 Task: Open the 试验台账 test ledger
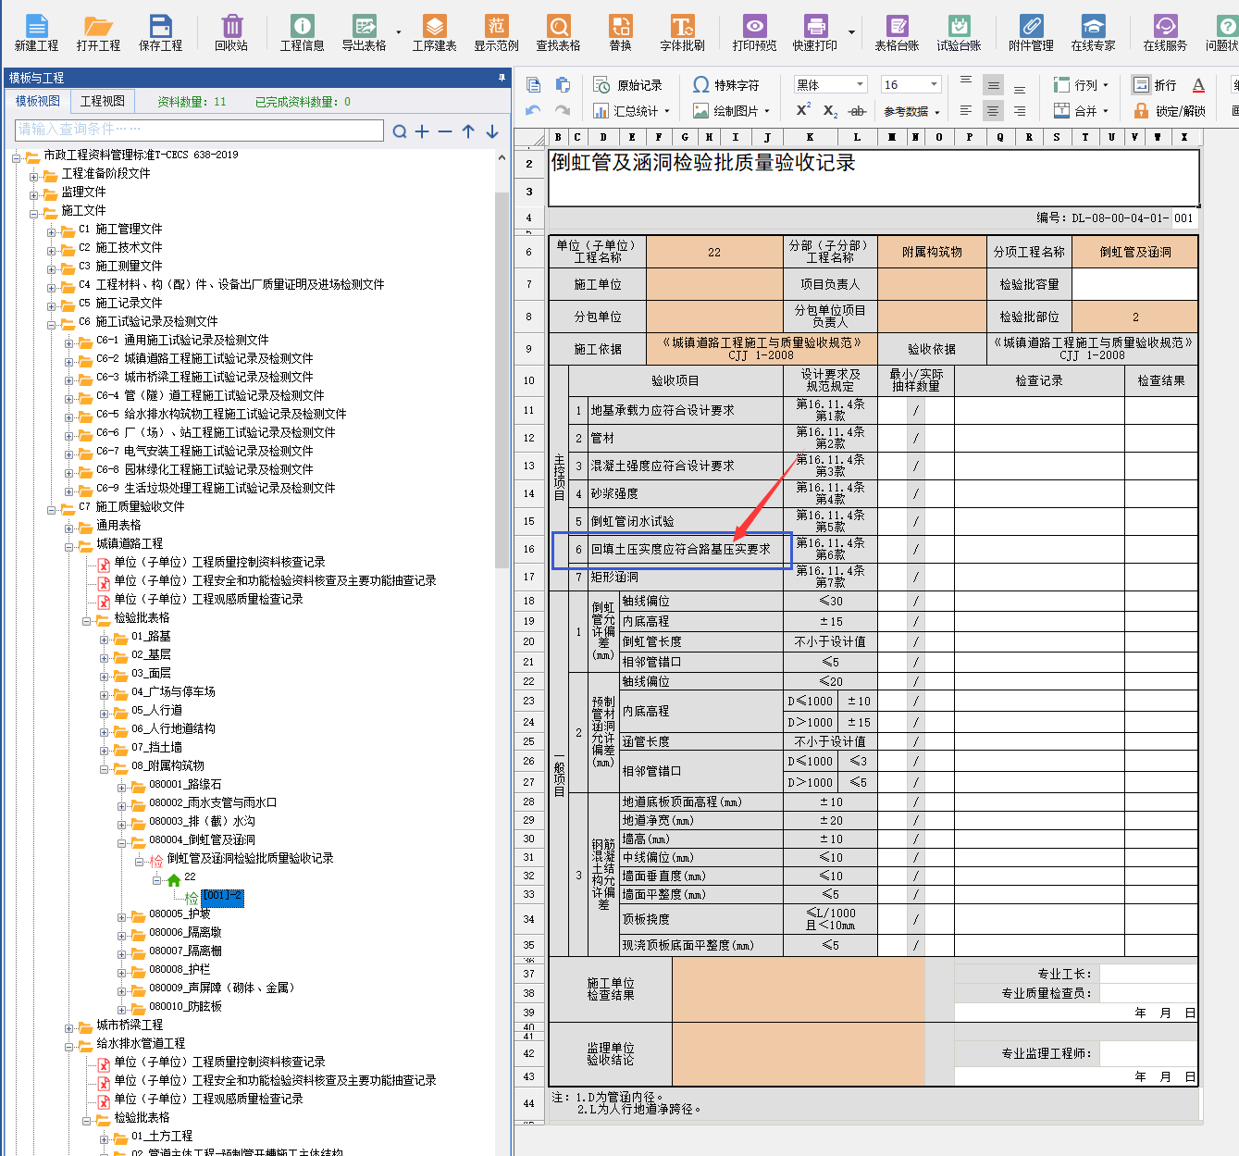959,33
